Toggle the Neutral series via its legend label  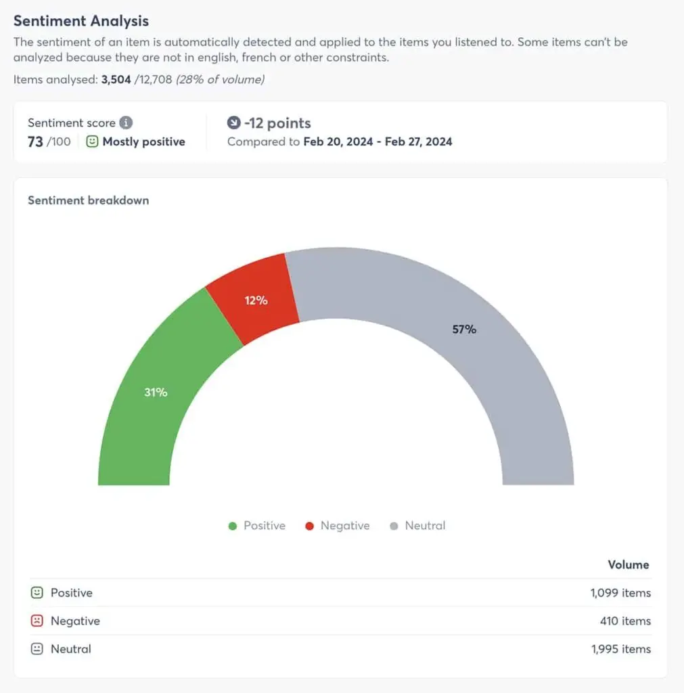(425, 525)
